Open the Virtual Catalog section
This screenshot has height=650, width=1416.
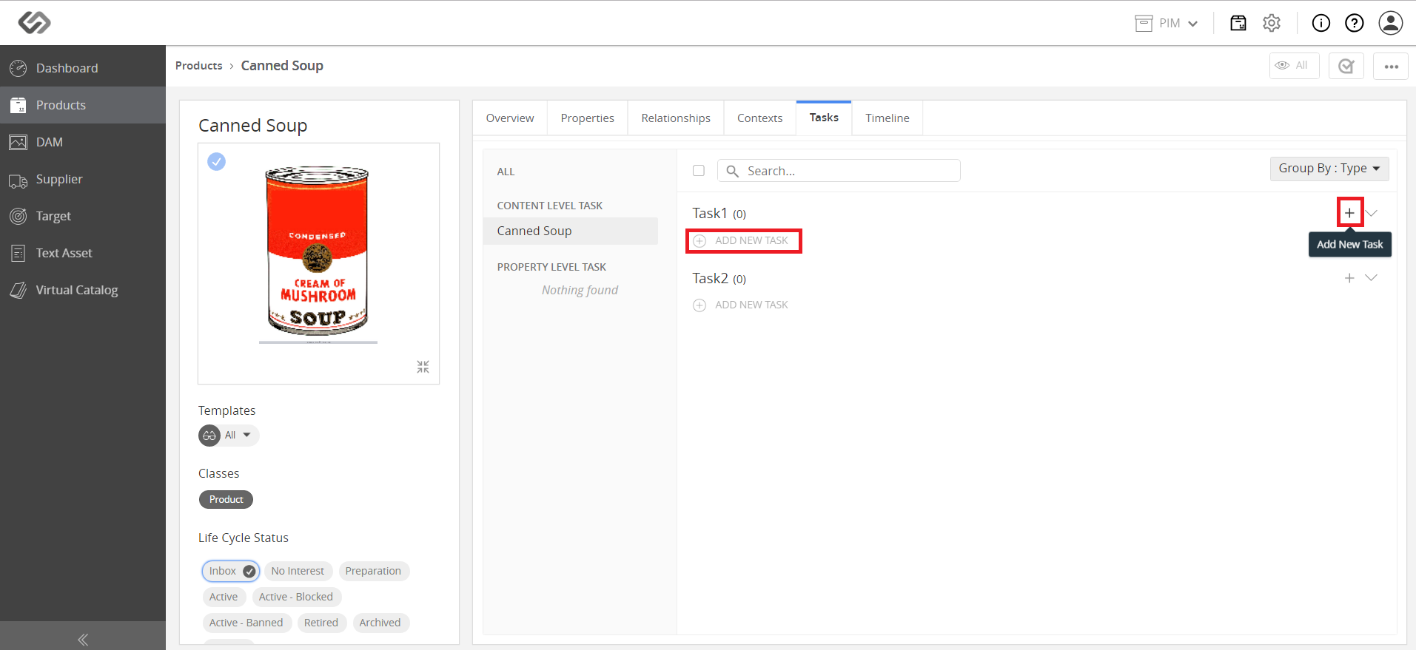pos(83,290)
